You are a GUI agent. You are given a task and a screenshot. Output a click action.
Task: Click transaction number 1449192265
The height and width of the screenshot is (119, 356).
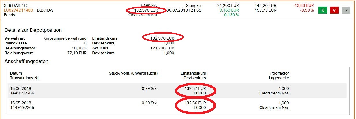(x=22, y=107)
